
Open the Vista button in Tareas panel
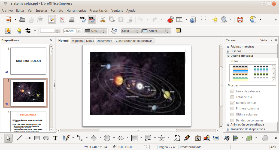[x=265, y=40]
